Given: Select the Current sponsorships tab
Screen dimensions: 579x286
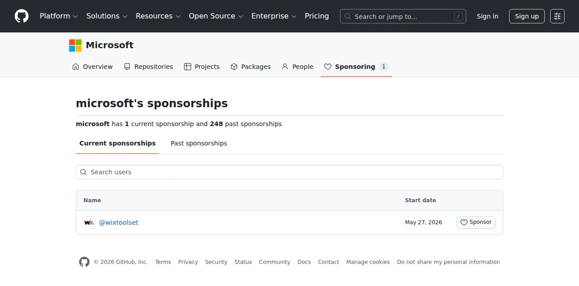Looking at the screenshot, I should coord(117,143).
